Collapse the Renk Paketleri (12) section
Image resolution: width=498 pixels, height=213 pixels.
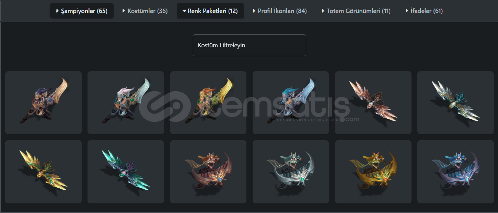pyautogui.click(x=210, y=11)
